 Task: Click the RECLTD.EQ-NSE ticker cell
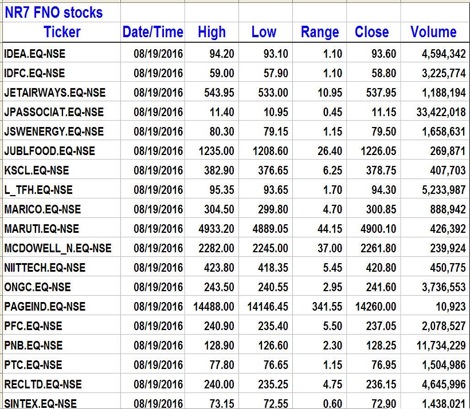click(42, 384)
